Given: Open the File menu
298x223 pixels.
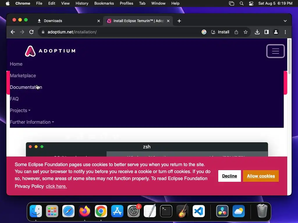Looking at the screenshot, I should 39,3.
